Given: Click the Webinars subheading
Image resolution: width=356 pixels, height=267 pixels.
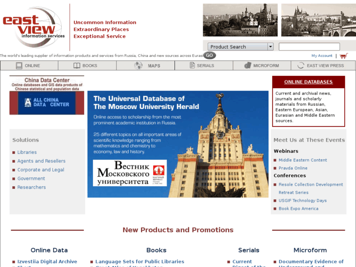Looking at the screenshot, I should coord(286,151).
